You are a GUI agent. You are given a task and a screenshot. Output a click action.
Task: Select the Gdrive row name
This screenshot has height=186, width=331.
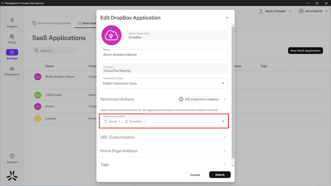coord(50,106)
